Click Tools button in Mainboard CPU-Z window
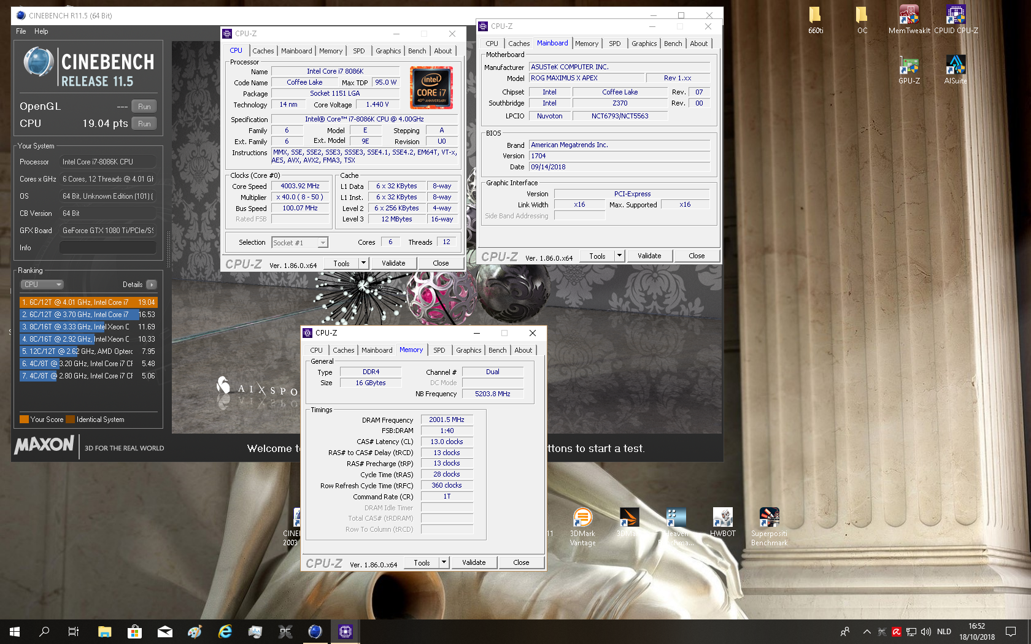Screen dimensions: 1031x644 tap(597, 256)
